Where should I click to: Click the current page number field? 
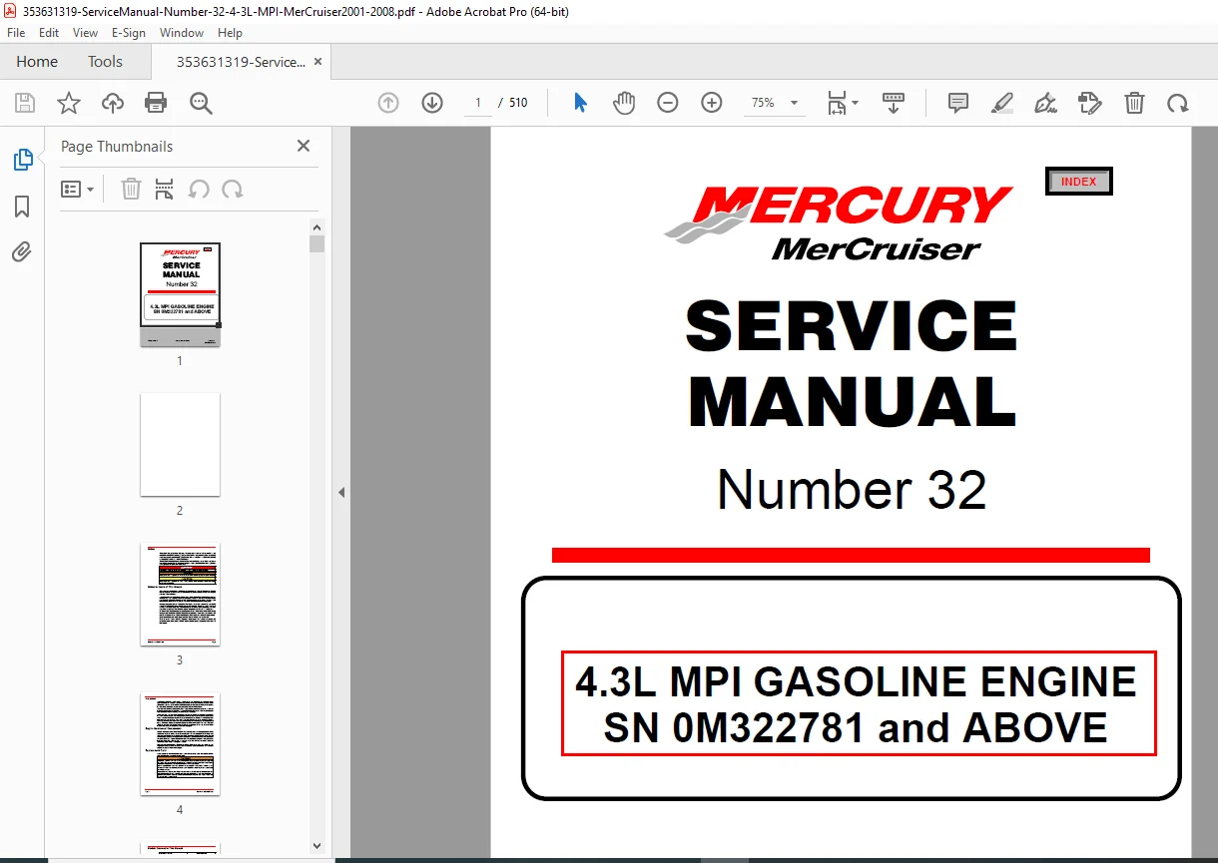478,103
